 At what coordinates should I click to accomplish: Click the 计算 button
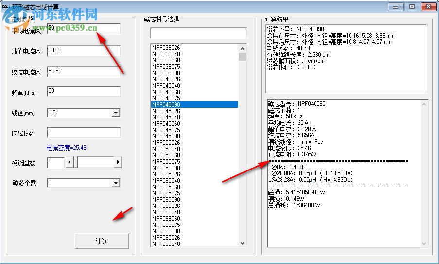click(x=102, y=241)
